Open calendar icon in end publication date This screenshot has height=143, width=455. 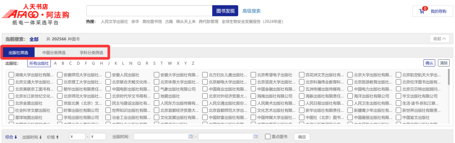(255, 137)
